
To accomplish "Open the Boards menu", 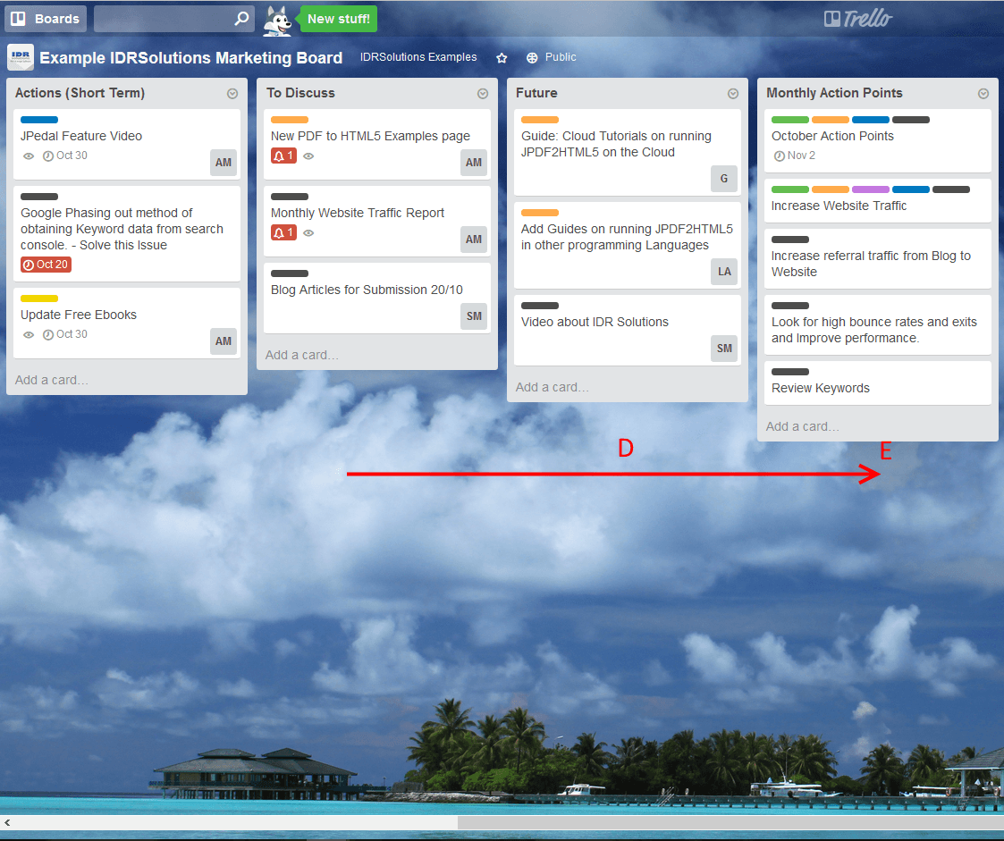I will (46, 19).
